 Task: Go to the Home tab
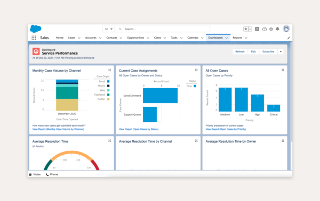[x=60, y=38]
